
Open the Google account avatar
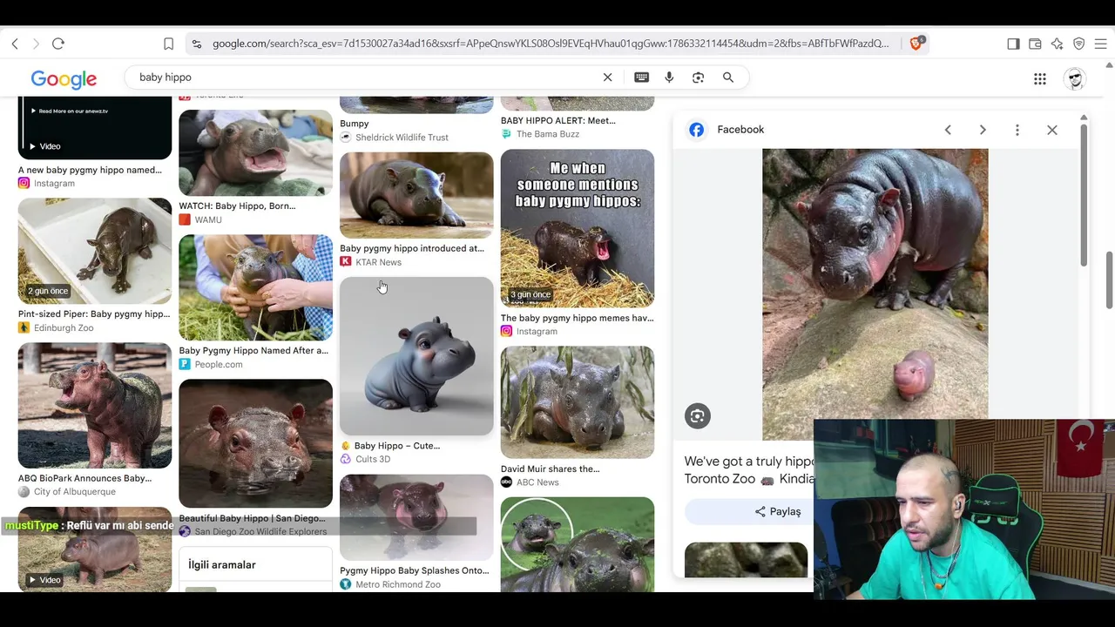1075,79
